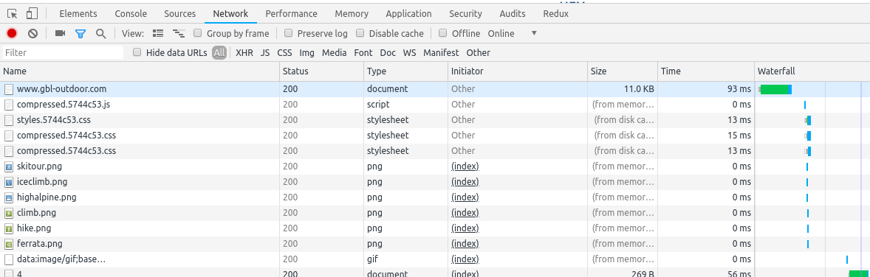Open the Security tab
The image size is (870, 277).
click(465, 14)
